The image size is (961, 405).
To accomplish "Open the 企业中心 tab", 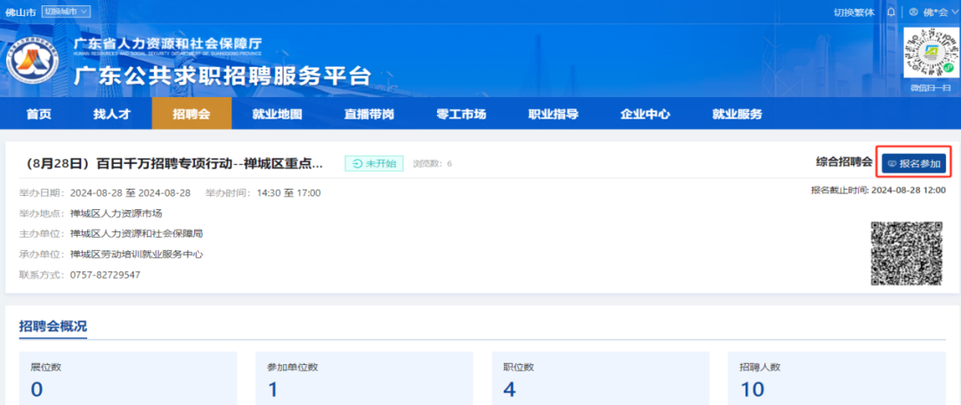I will [645, 113].
